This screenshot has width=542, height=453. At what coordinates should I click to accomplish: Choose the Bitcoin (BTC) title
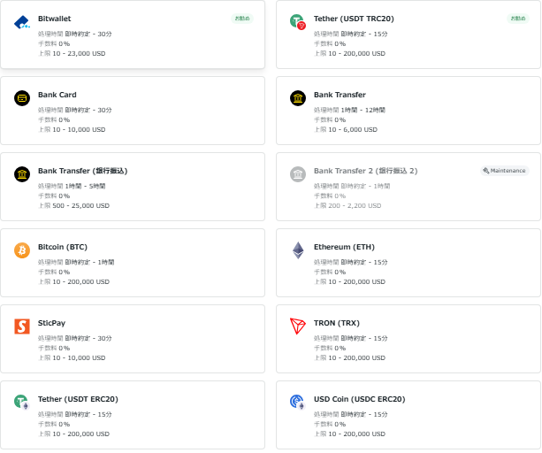click(63, 247)
